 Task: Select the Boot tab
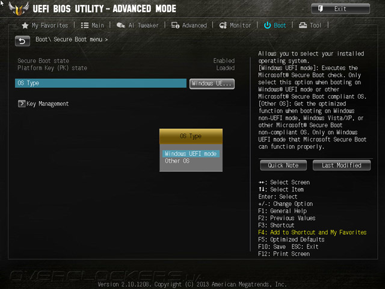[275, 25]
